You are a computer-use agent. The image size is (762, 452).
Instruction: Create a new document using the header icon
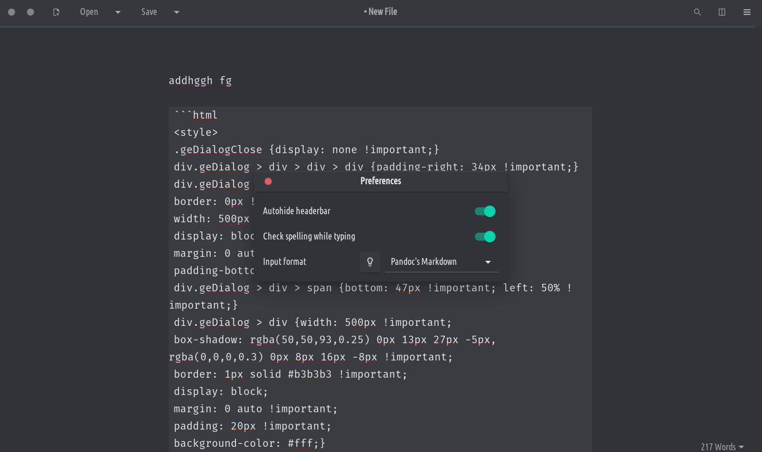coord(56,12)
